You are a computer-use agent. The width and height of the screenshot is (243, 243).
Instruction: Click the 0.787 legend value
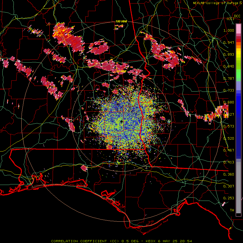pos(229,78)
